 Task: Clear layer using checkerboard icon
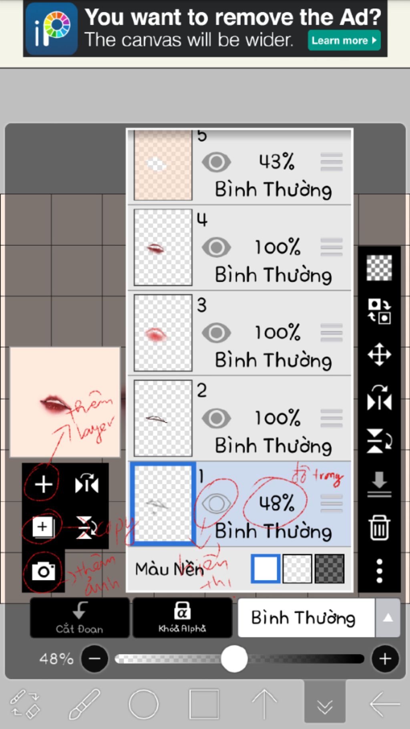379,268
